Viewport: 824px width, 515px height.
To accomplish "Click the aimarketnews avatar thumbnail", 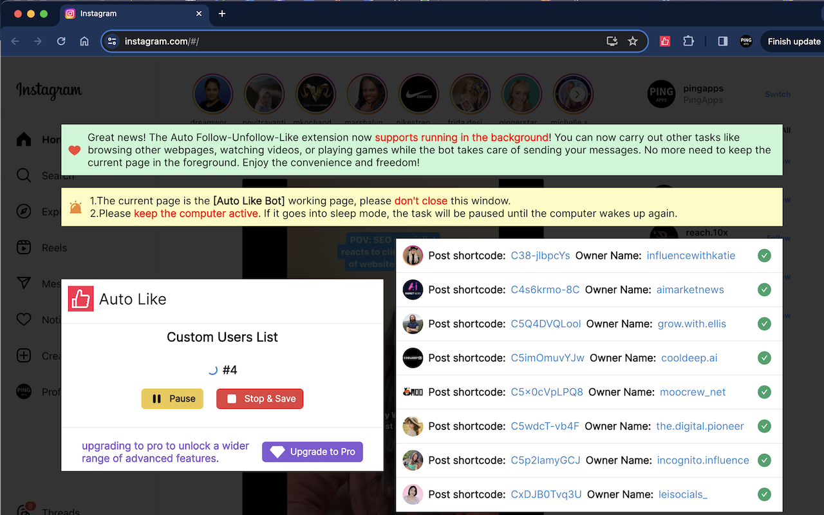I will 413,290.
